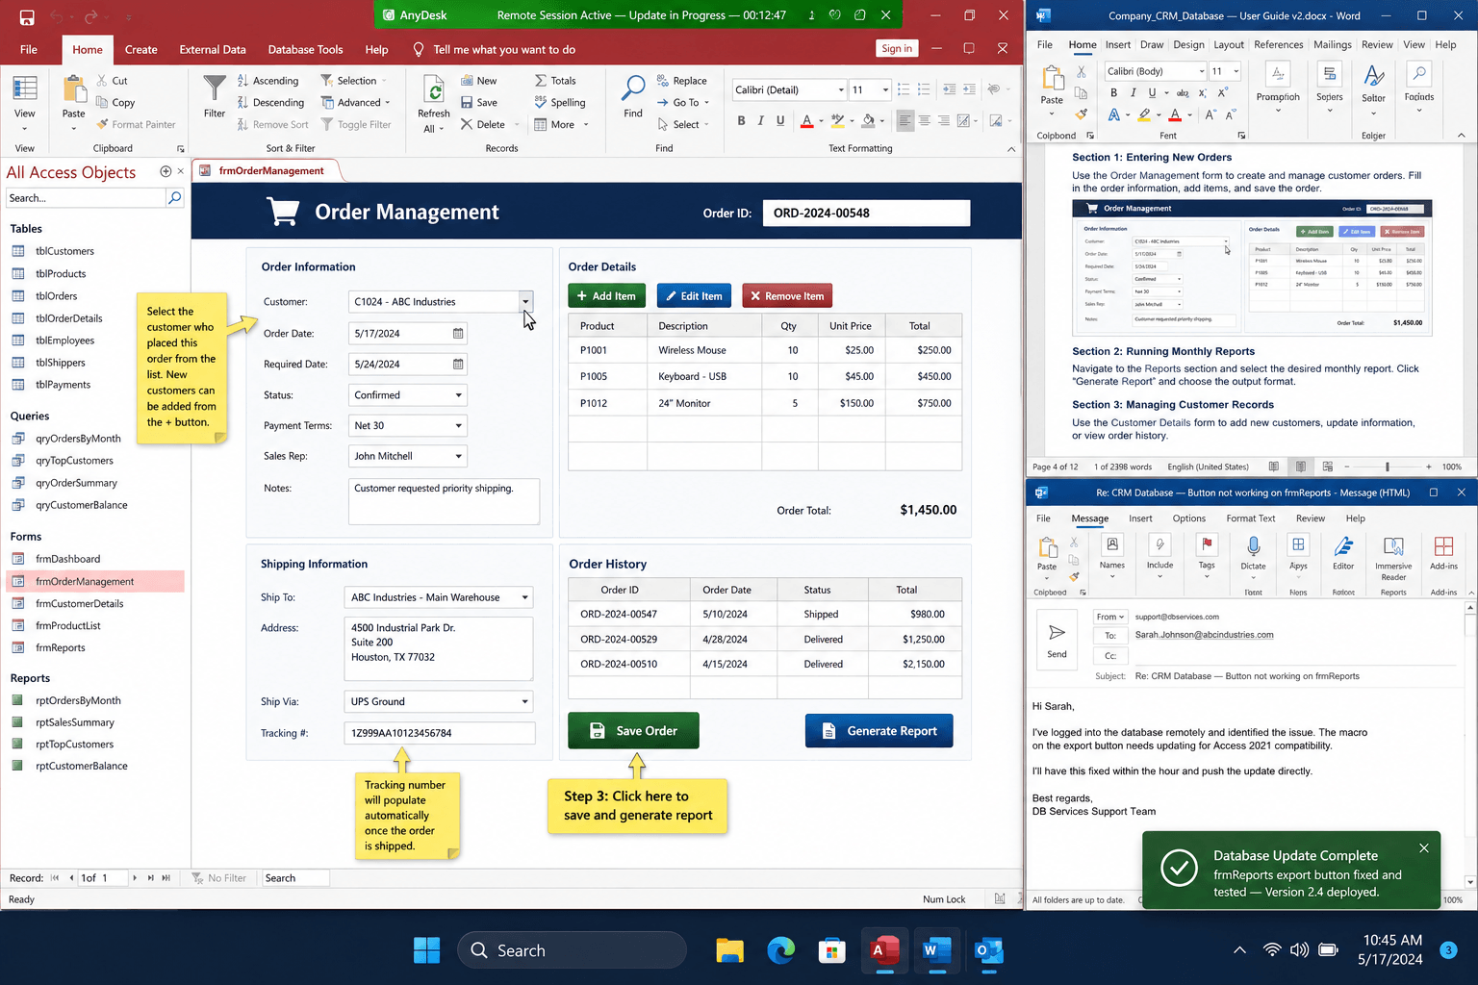Open the References tab in Word
Viewport: 1478px width, 985px height.
[x=1278, y=44]
